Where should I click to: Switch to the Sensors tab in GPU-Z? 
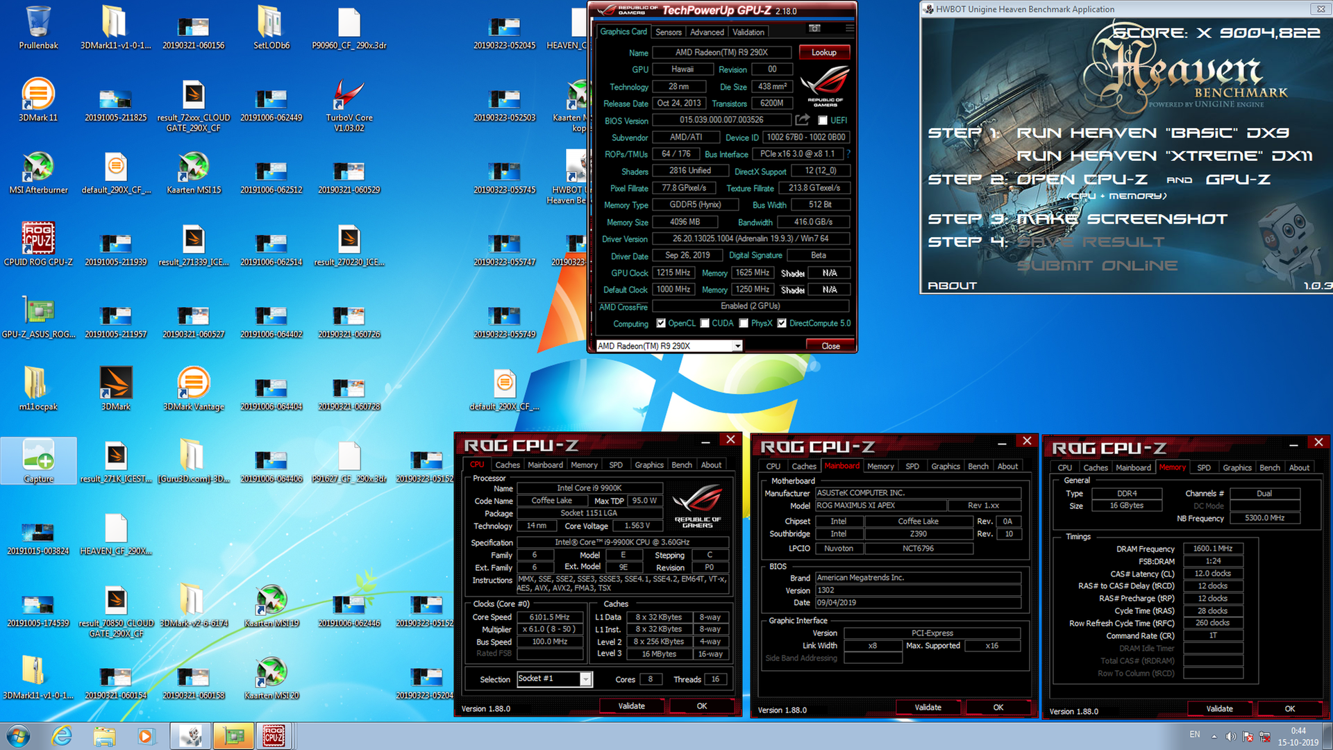point(668,32)
